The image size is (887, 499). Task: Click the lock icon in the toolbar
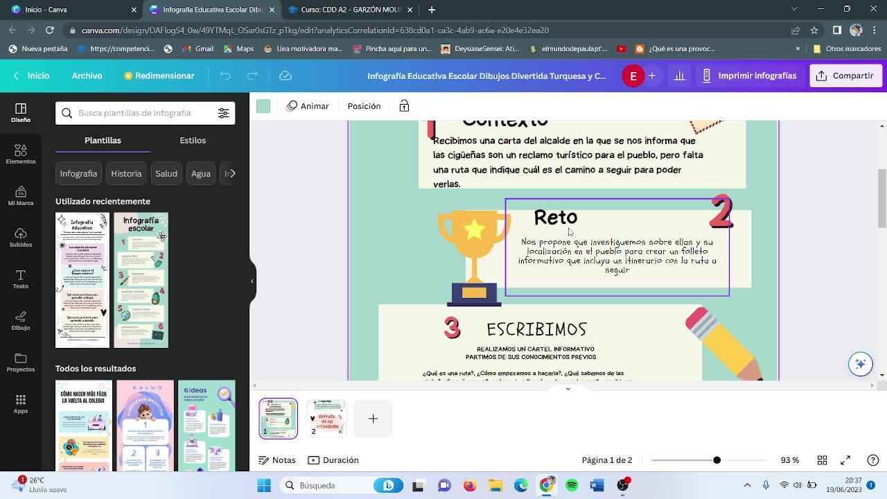(x=404, y=106)
